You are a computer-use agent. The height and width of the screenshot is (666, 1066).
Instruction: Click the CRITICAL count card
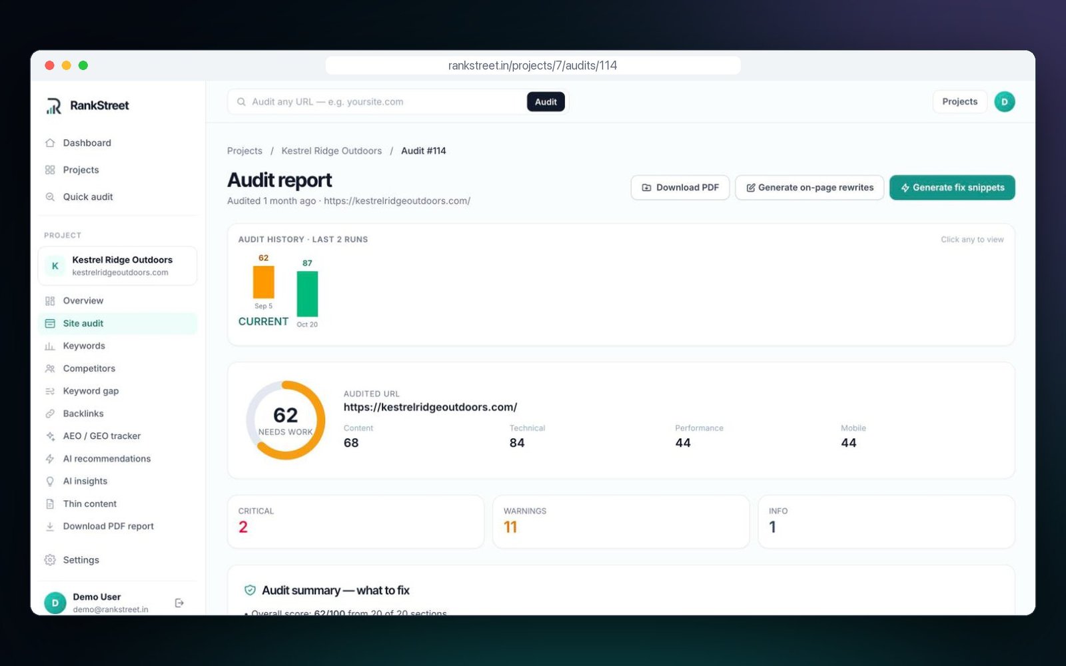[356, 521]
